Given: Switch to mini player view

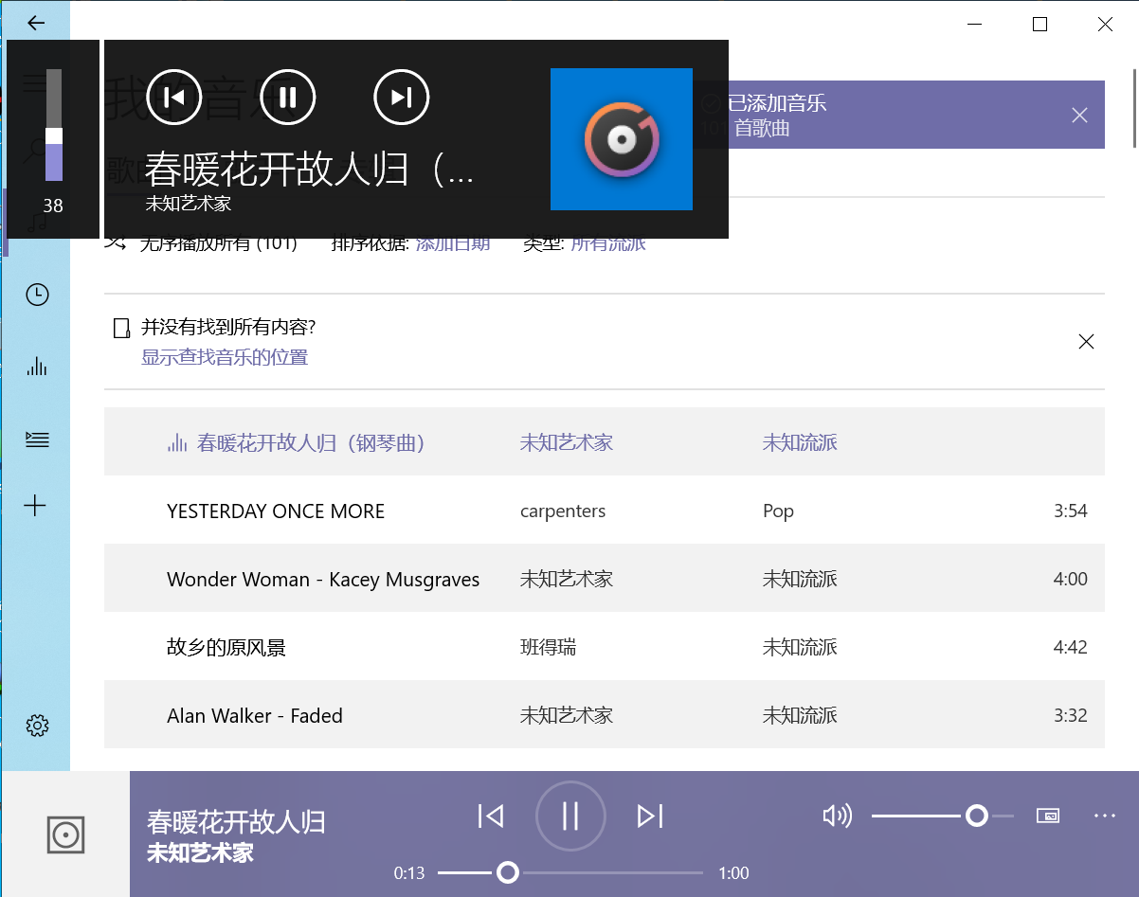Looking at the screenshot, I should [x=1047, y=816].
